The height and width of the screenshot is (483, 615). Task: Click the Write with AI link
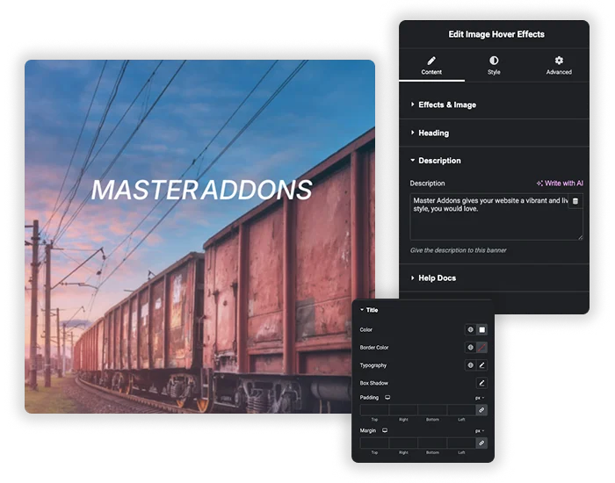560,183
